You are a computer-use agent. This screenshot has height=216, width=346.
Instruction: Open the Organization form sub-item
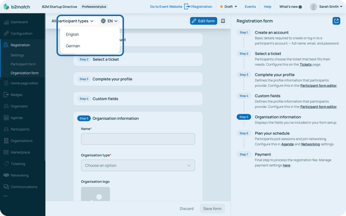(24, 73)
